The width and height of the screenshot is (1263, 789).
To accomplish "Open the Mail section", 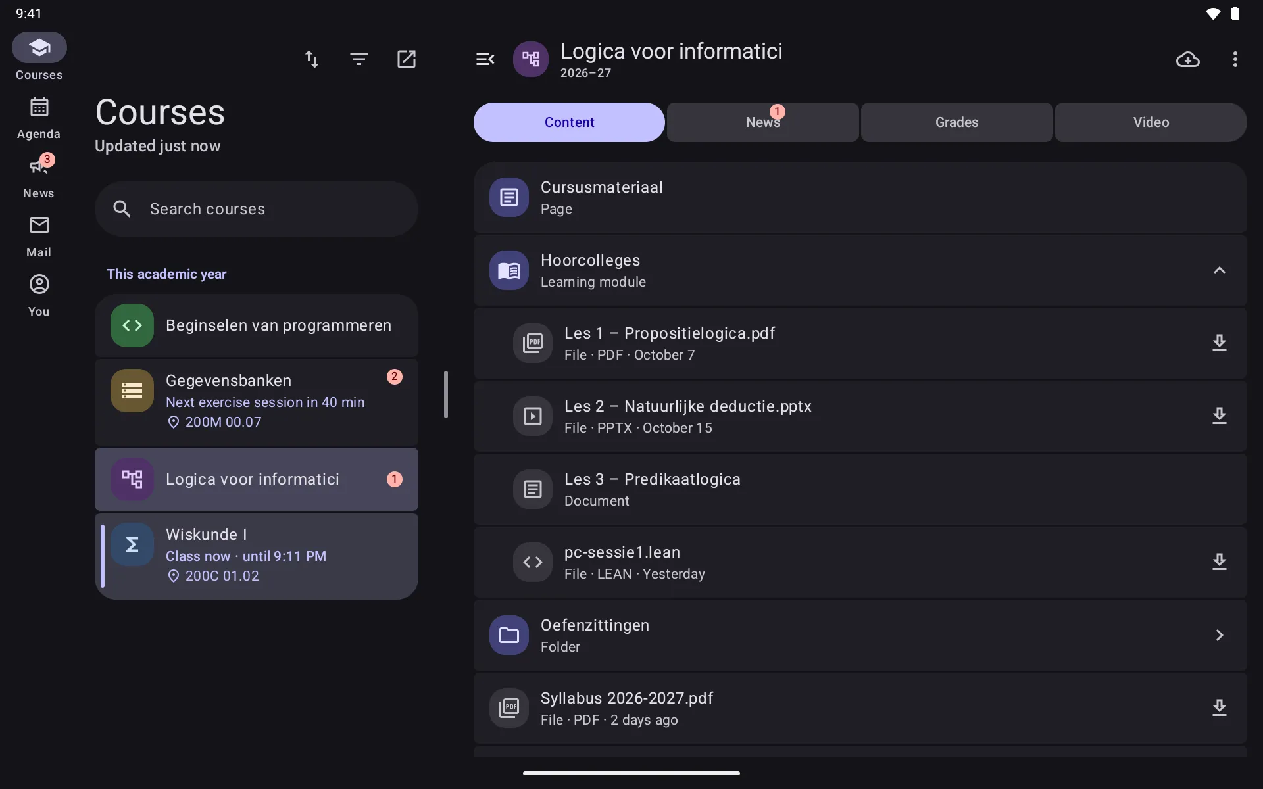I will point(39,237).
